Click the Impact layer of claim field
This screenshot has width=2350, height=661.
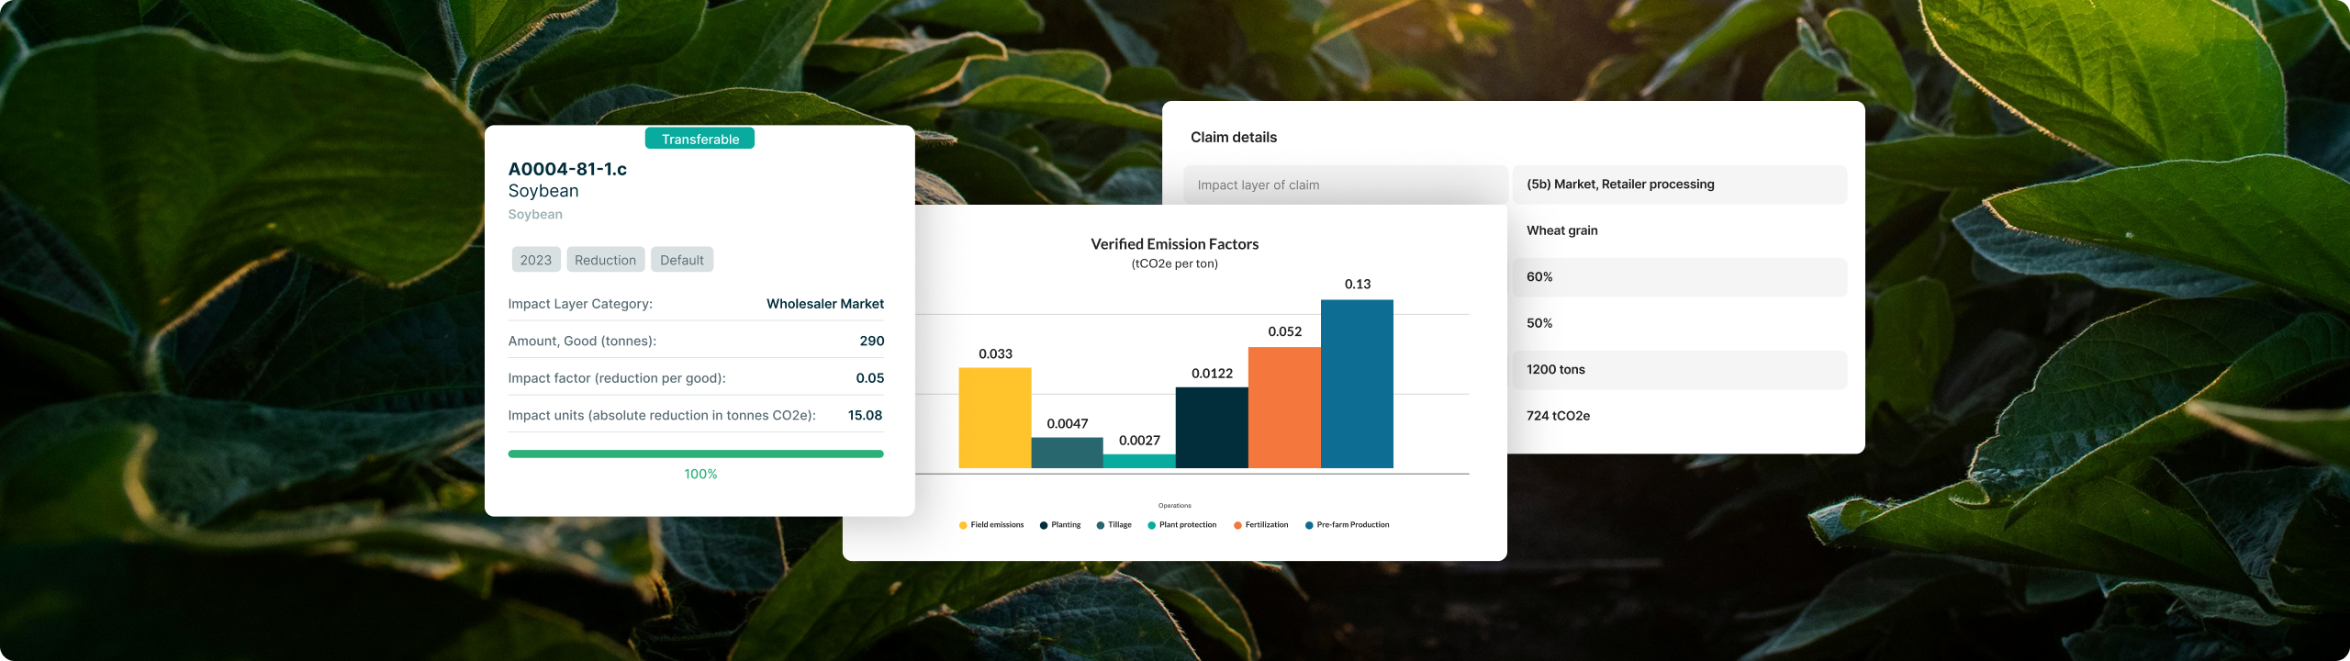coord(1346,185)
